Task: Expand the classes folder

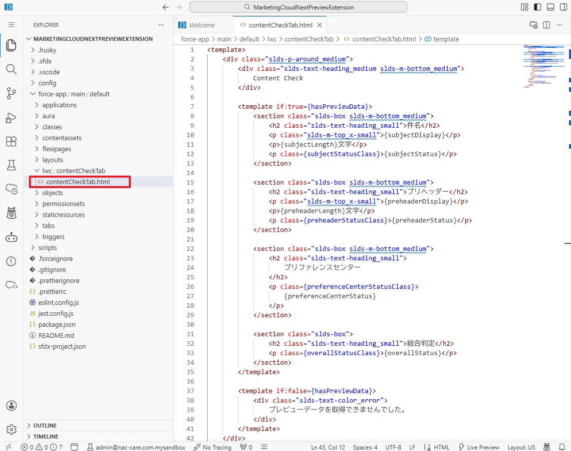Action: 98,127
